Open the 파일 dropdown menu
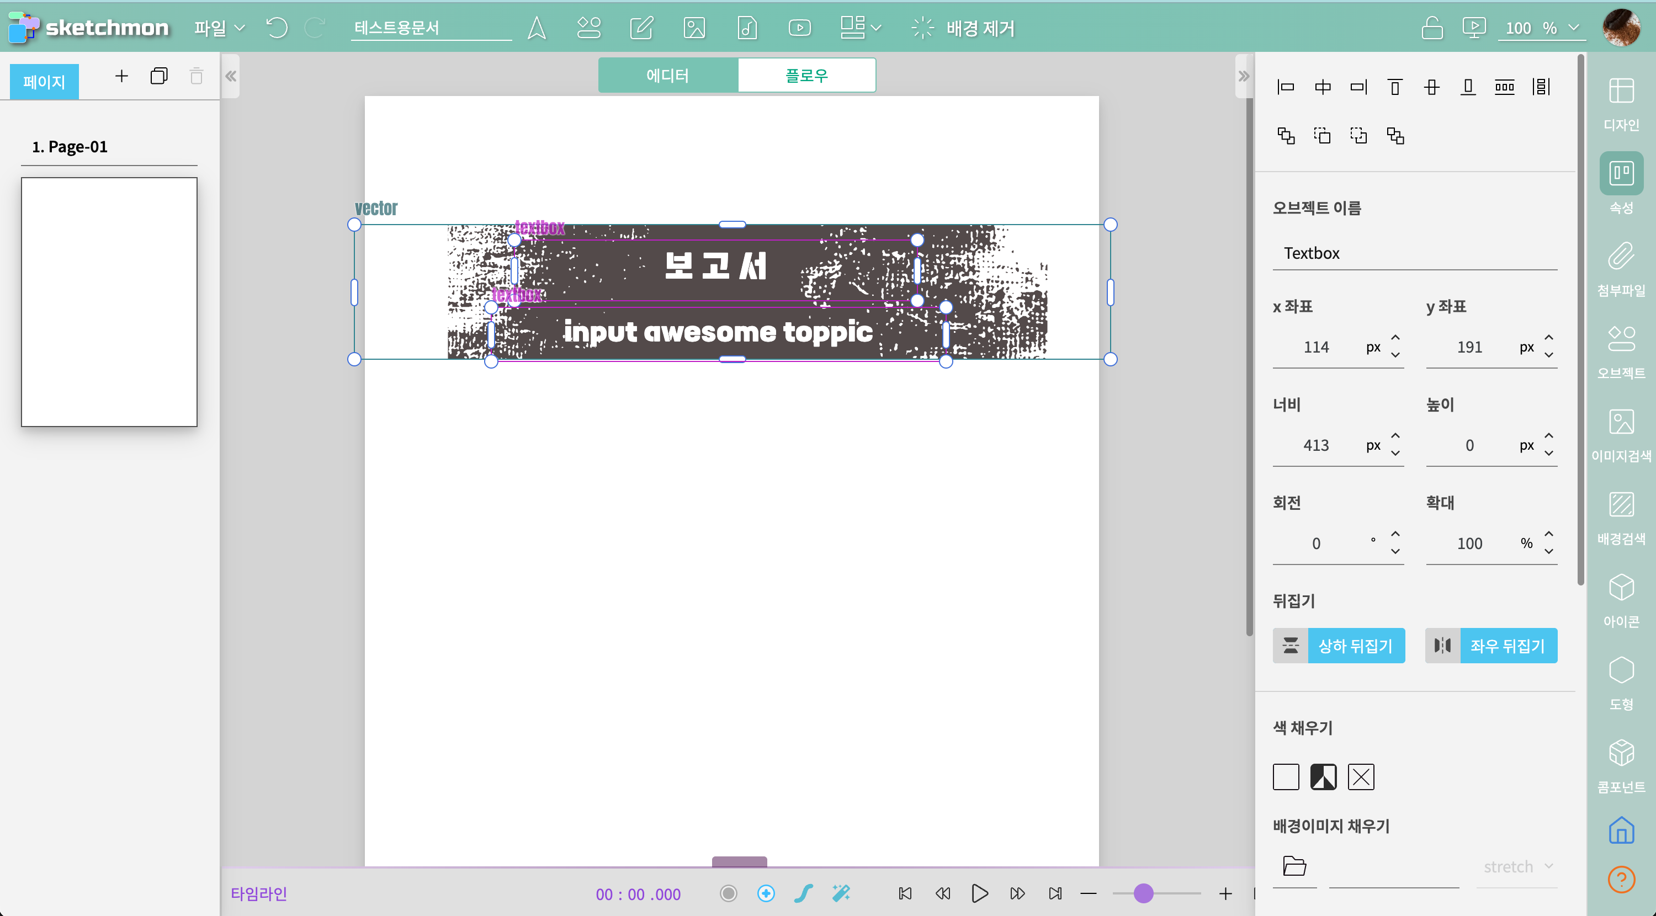This screenshot has width=1656, height=916. pos(219,28)
